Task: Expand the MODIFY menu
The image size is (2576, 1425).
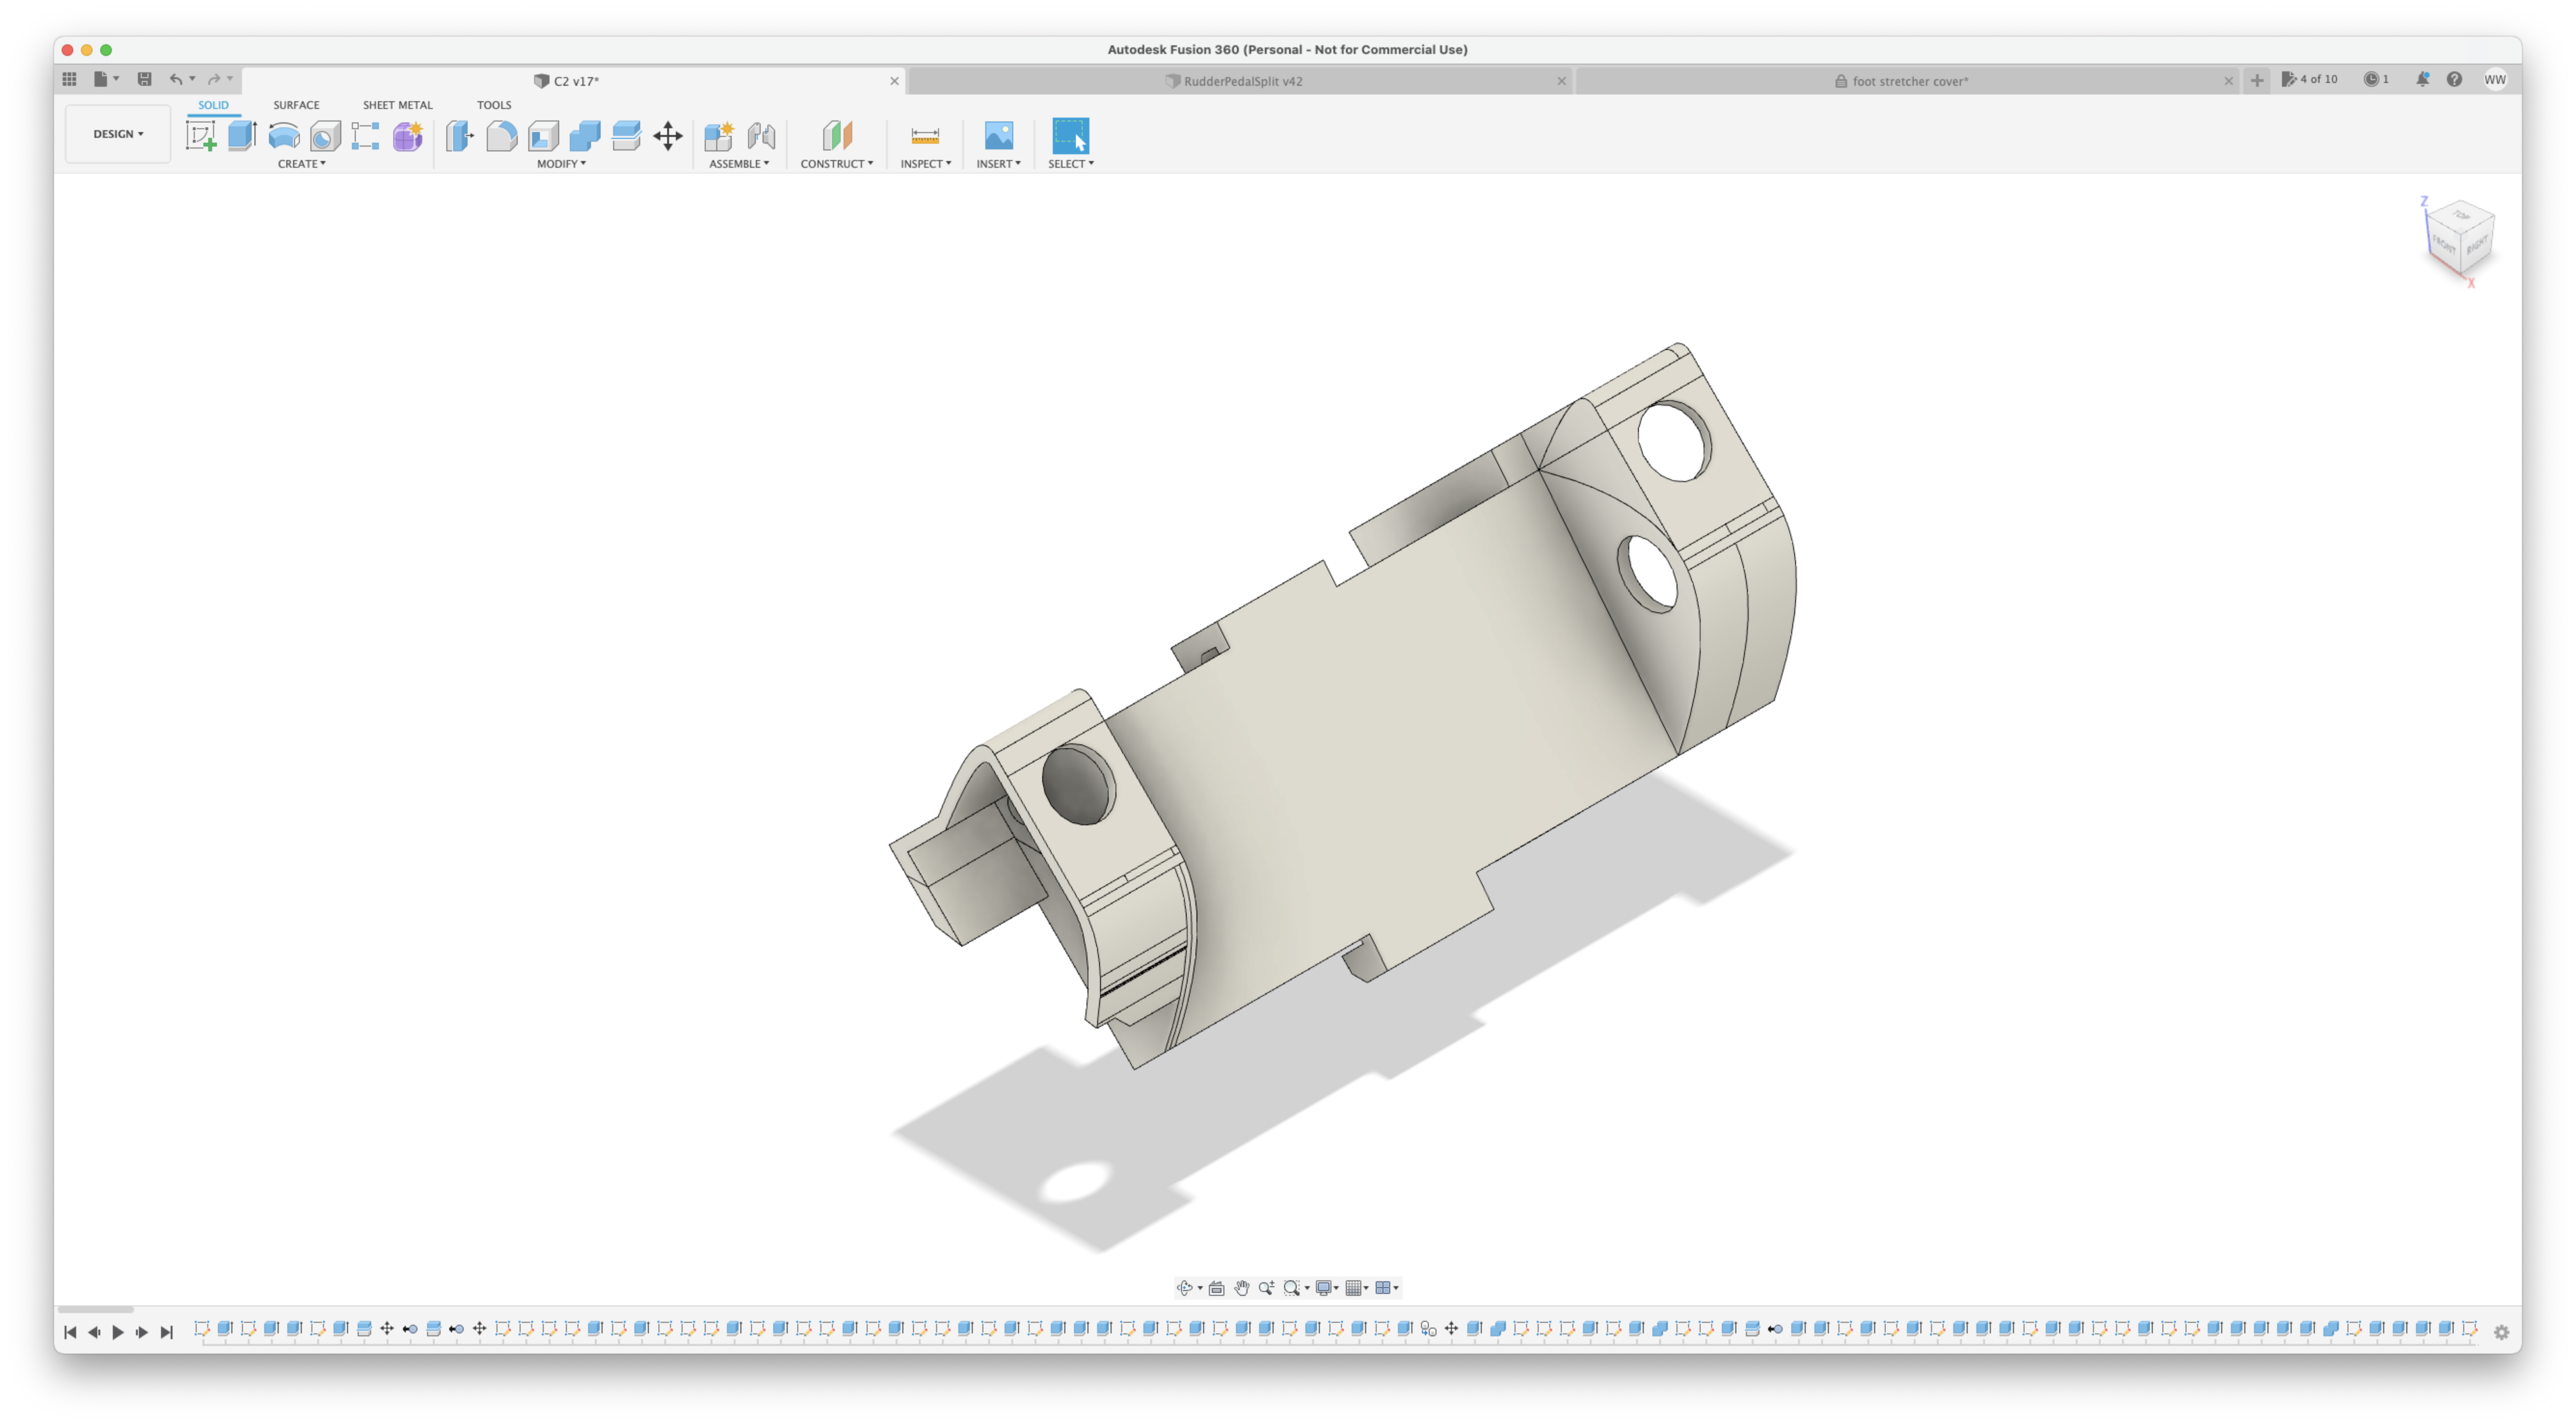Action: click(x=561, y=164)
